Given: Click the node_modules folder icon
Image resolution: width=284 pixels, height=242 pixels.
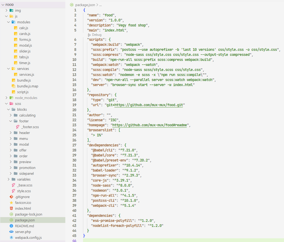Looking at the screenshot, I should (11, 98).
